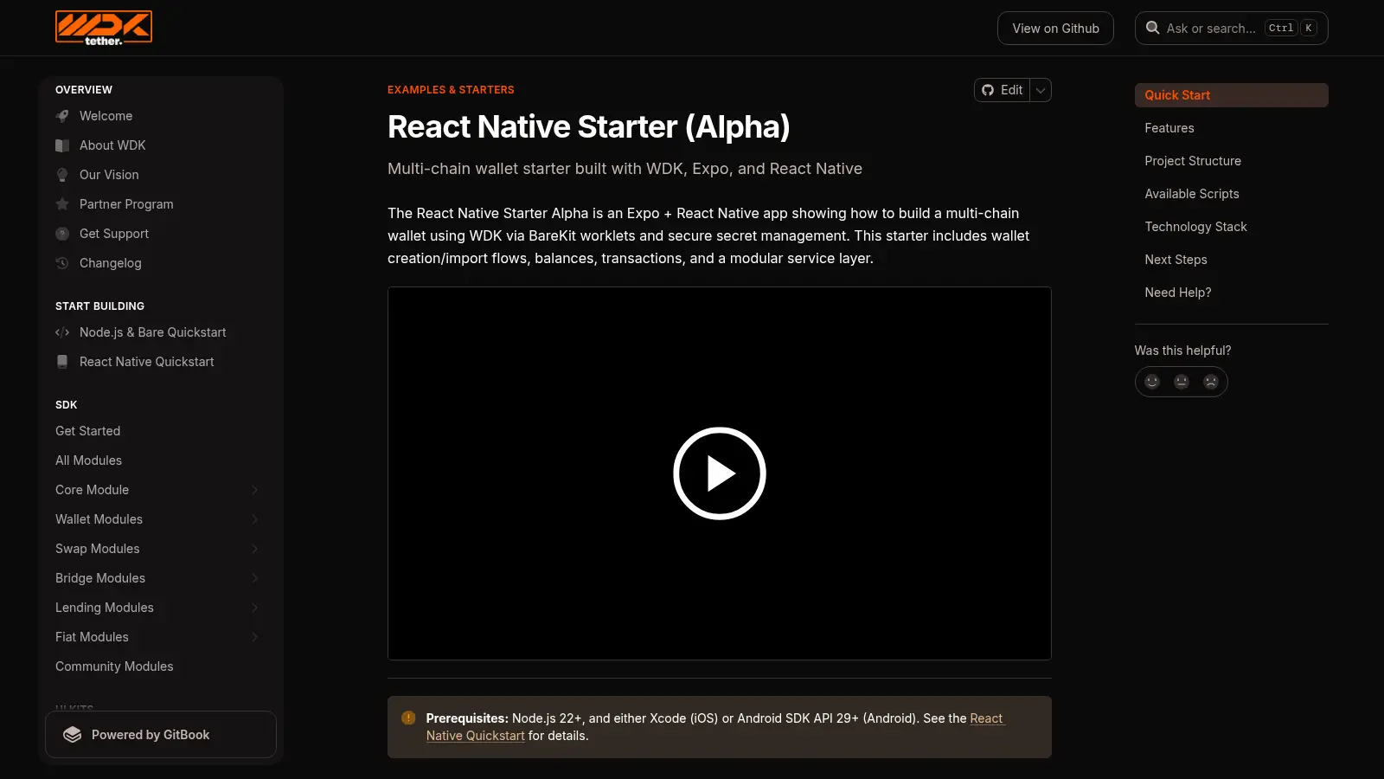Viewport: 1384px width, 779px height.
Task: Open Node.js & Bare Quickstart page
Action: coord(157,332)
